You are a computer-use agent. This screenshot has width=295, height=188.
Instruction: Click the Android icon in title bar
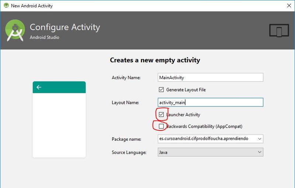point(6,6)
